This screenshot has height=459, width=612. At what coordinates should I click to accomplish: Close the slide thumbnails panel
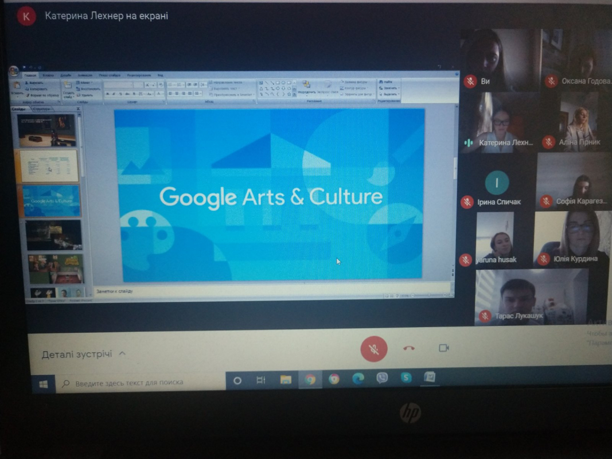[78, 109]
